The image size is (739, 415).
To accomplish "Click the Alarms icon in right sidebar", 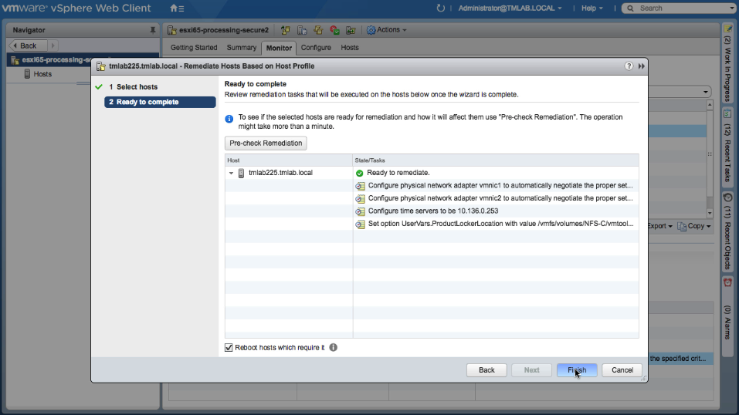I will (x=727, y=283).
